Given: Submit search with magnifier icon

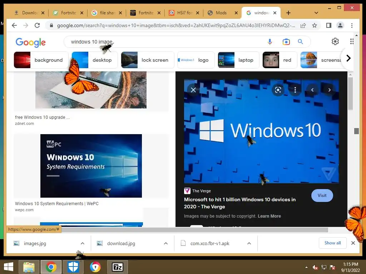Looking at the screenshot, I should click(x=300, y=42).
